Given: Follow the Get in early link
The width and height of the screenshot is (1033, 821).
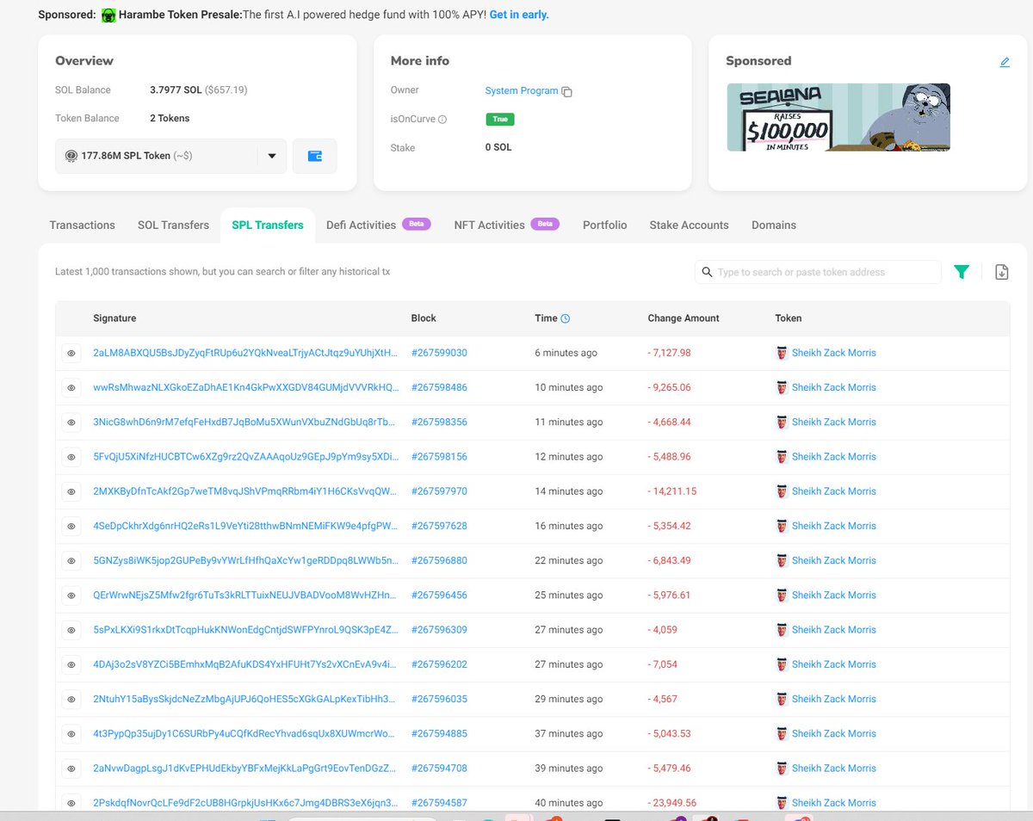Looking at the screenshot, I should click(518, 15).
